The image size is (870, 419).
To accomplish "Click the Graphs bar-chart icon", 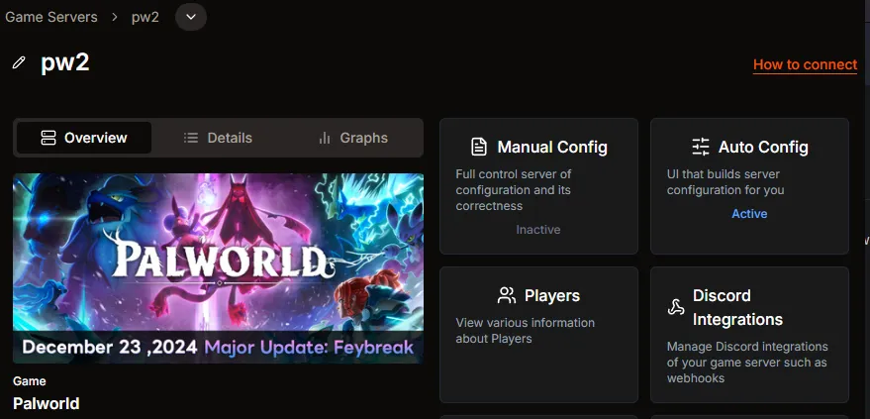I will click(325, 138).
